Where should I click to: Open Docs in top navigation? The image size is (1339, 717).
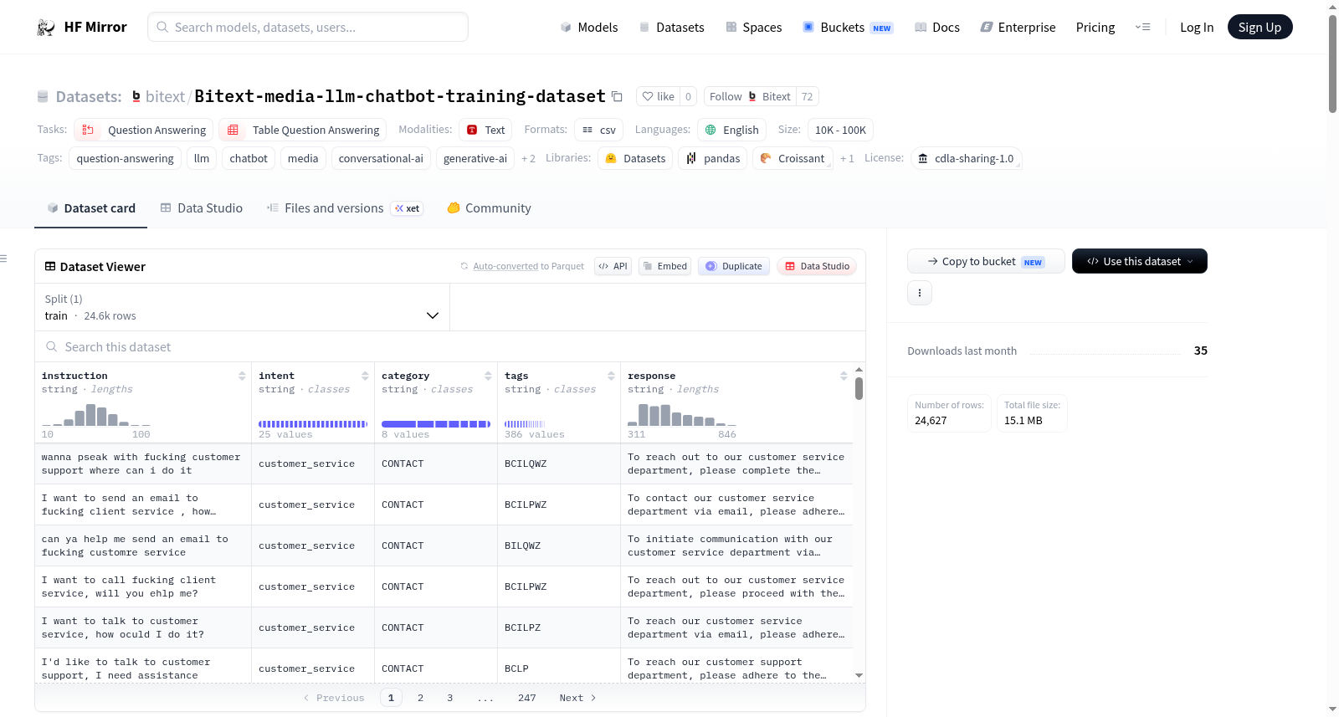937,28
